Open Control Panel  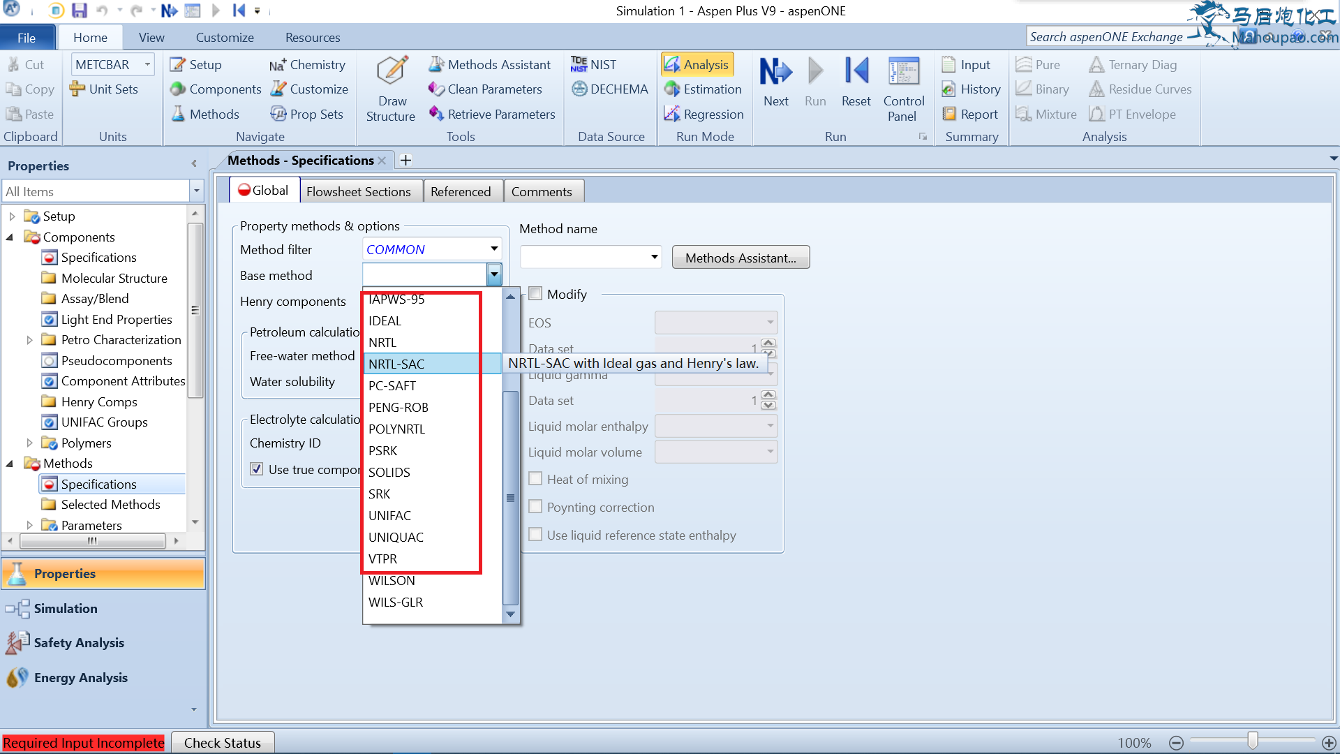tap(903, 90)
